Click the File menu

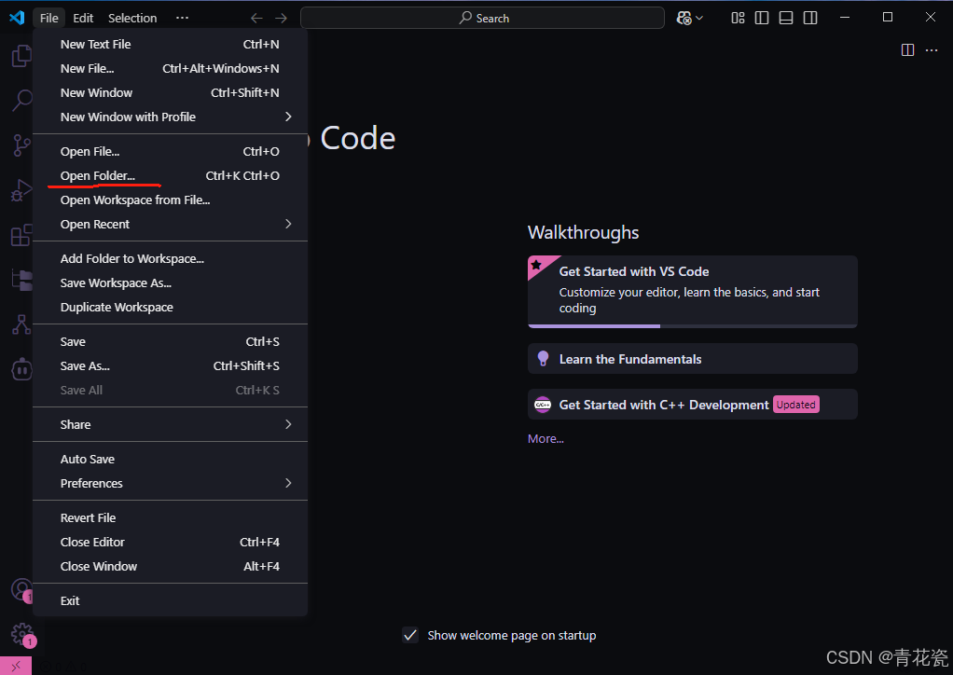49,19
